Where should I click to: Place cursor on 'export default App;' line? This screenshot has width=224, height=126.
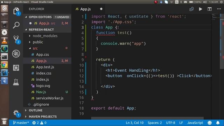(x=113, y=108)
